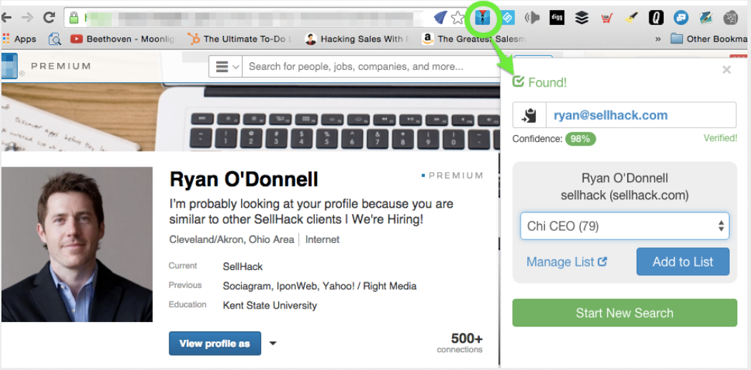Click the paper plane icon in address bar
Viewport: 751px width, 370px height.
coord(440,18)
